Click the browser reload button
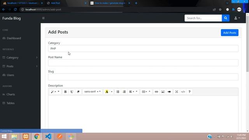This screenshot has height=140, width=249. click(15, 9)
